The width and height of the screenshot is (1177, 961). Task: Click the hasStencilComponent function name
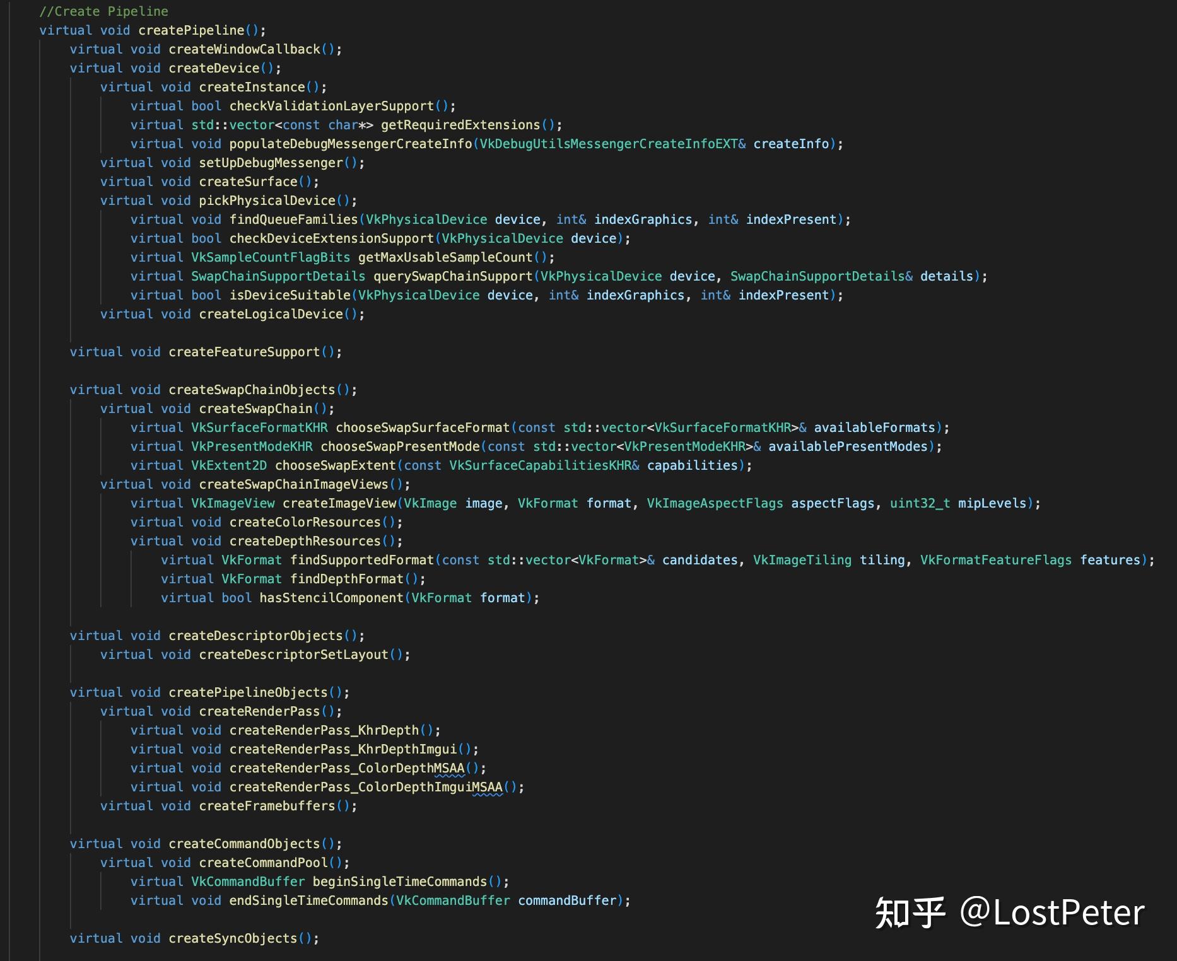click(332, 598)
